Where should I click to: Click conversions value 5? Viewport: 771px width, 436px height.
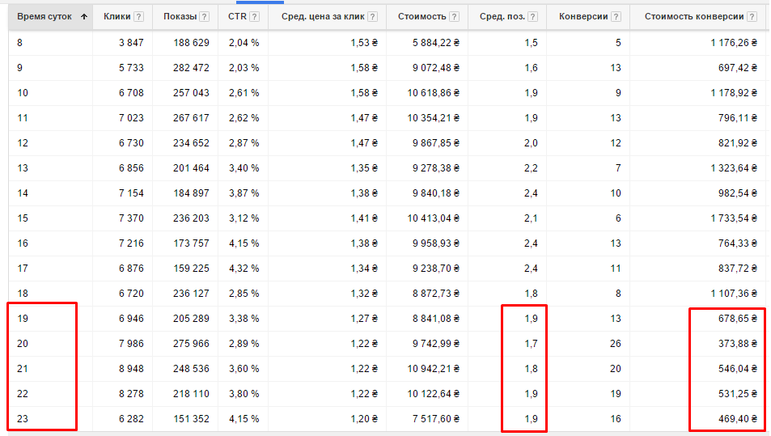(618, 43)
